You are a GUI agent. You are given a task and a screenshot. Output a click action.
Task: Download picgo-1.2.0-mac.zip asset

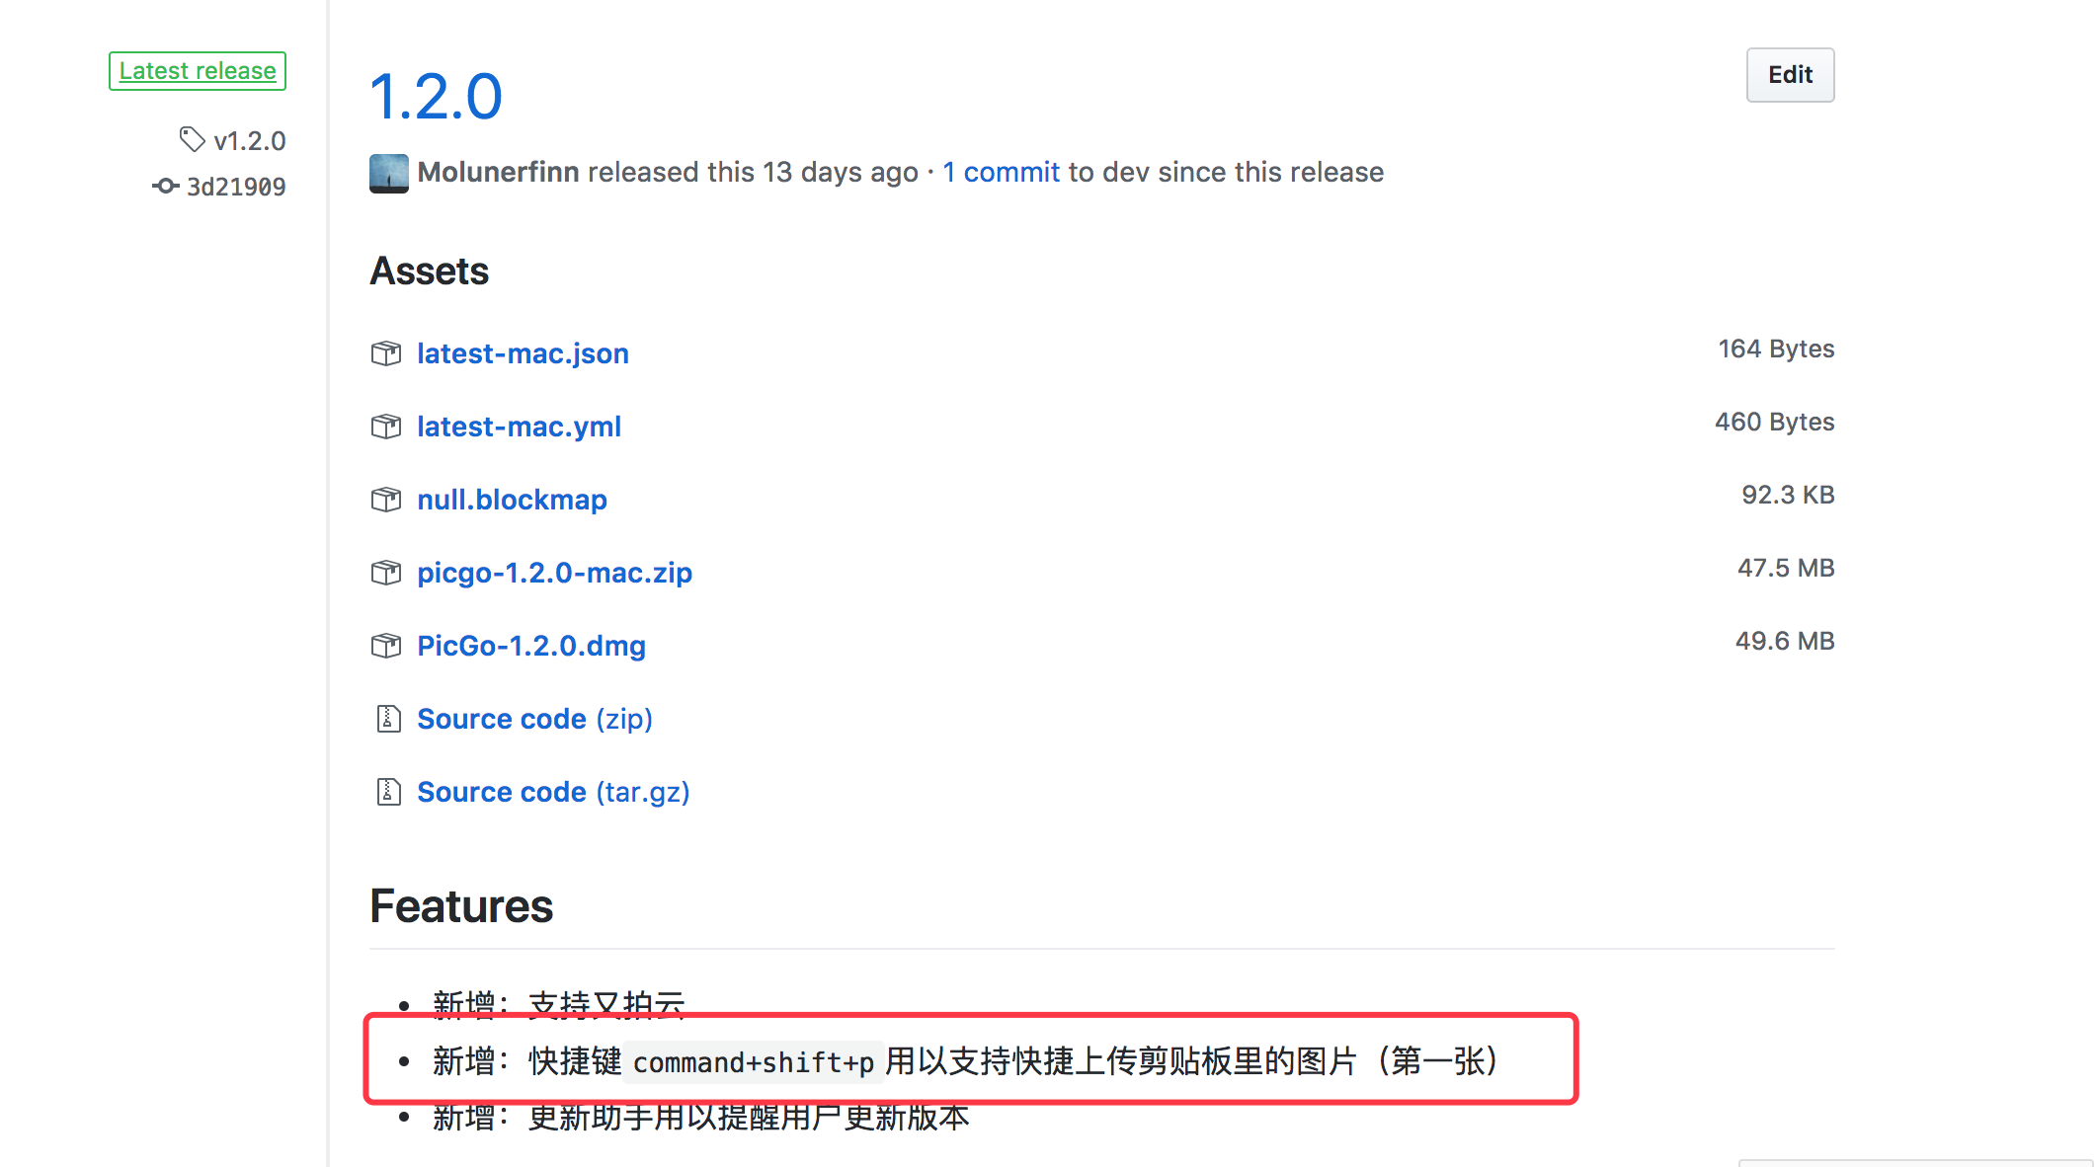554,572
